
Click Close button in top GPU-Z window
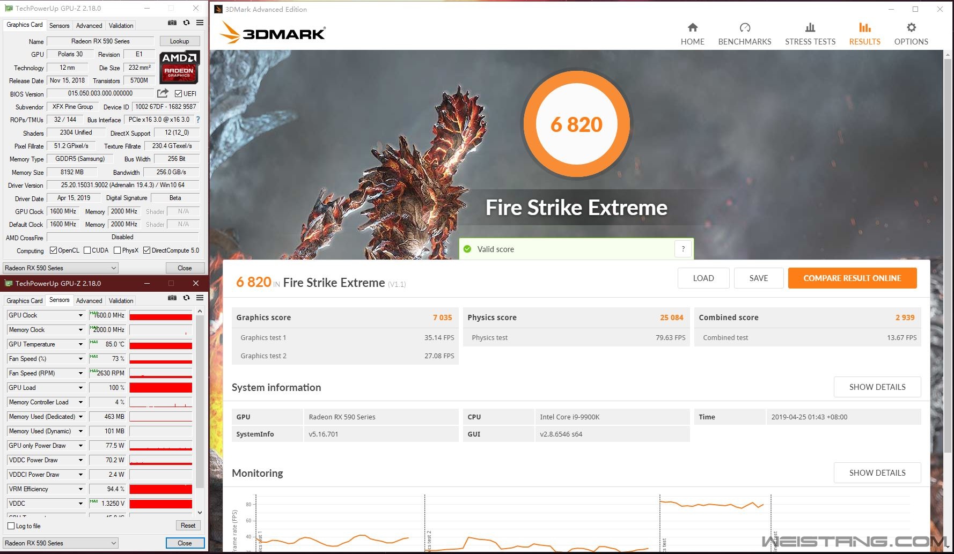tap(185, 268)
